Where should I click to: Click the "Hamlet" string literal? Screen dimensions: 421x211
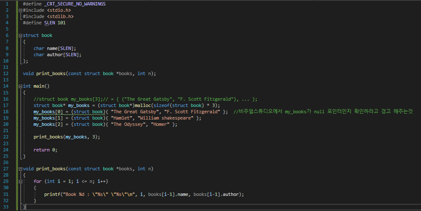[x=121, y=118]
